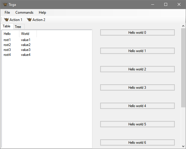
Task: Open the File menu
Action: (7, 13)
